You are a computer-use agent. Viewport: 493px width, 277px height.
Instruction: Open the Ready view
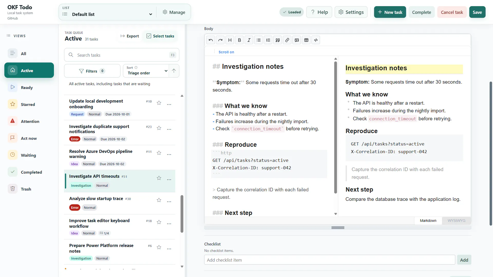click(x=29, y=87)
